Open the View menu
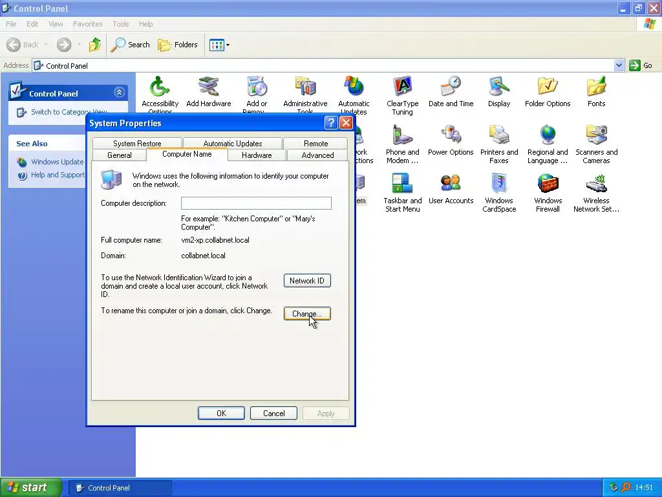The image size is (662, 497). click(56, 24)
